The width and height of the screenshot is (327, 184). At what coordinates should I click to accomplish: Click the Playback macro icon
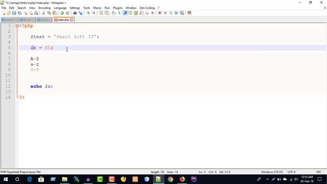pos(171,13)
